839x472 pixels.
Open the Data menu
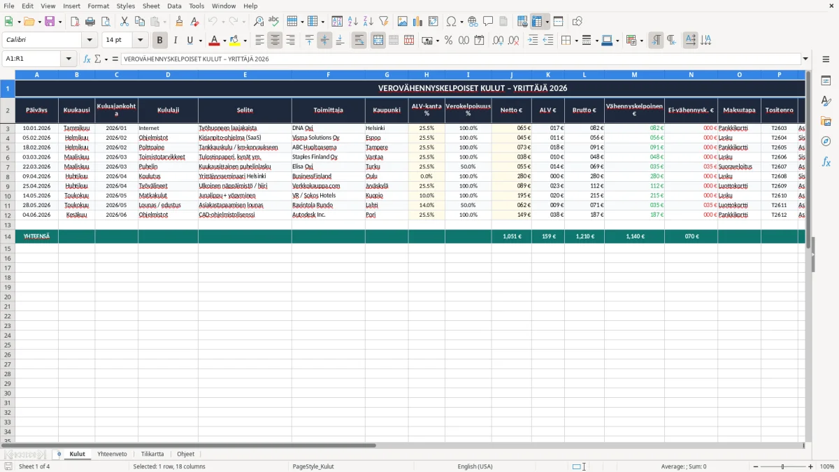pos(174,6)
